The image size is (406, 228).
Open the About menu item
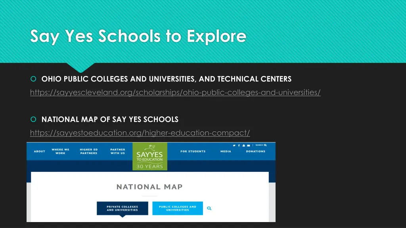[40, 152]
